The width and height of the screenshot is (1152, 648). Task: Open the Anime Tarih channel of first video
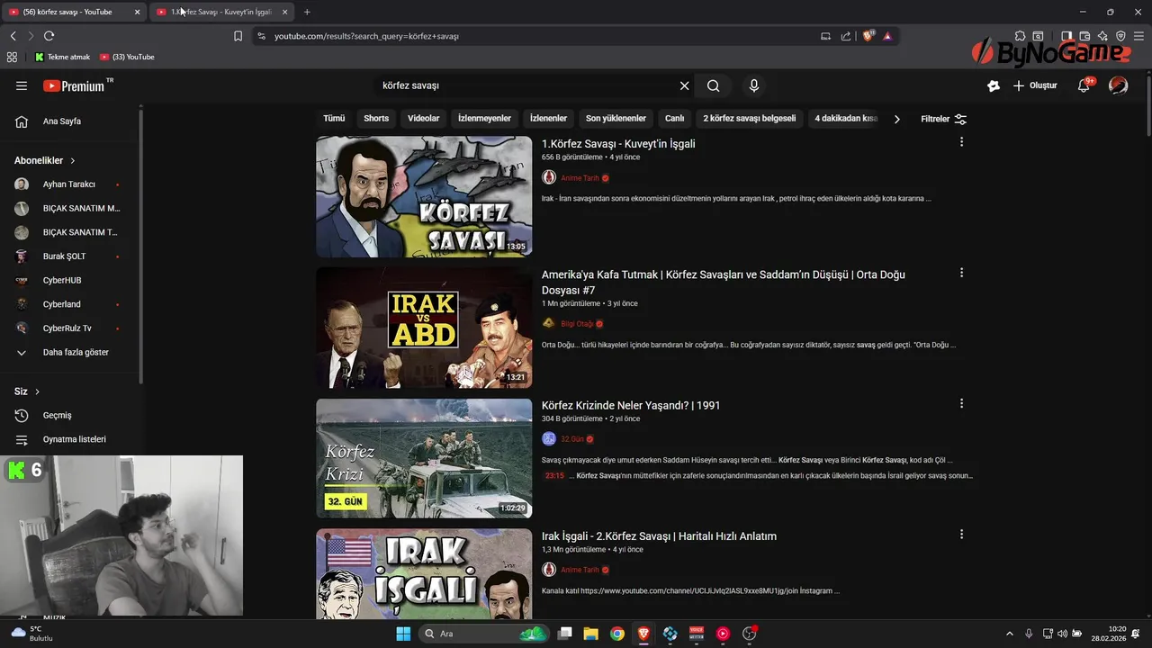(x=580, y=178)
